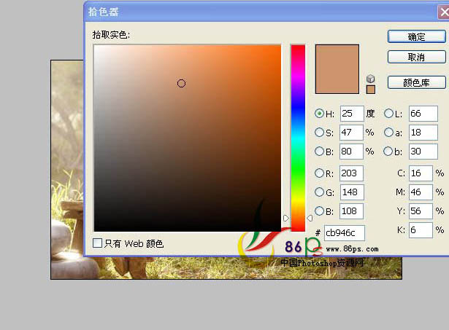Click the small web-safe swatch below the cube
Viewport: 449px width, 330px height.
[370, 89]
